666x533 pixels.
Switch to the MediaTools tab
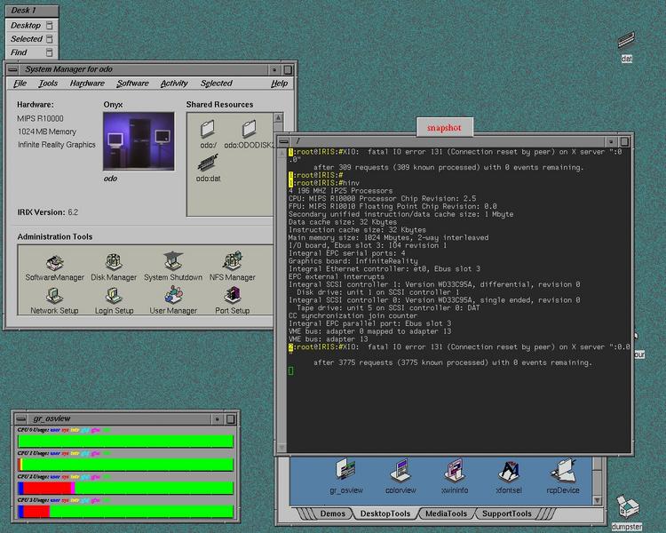click(446, 513)
